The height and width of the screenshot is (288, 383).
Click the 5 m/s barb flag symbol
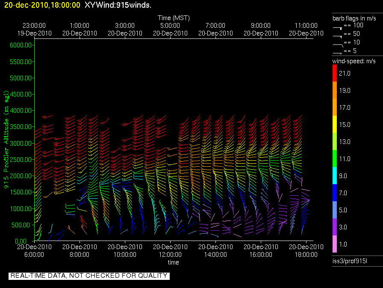pyautogui.click(x=338, y=53)
